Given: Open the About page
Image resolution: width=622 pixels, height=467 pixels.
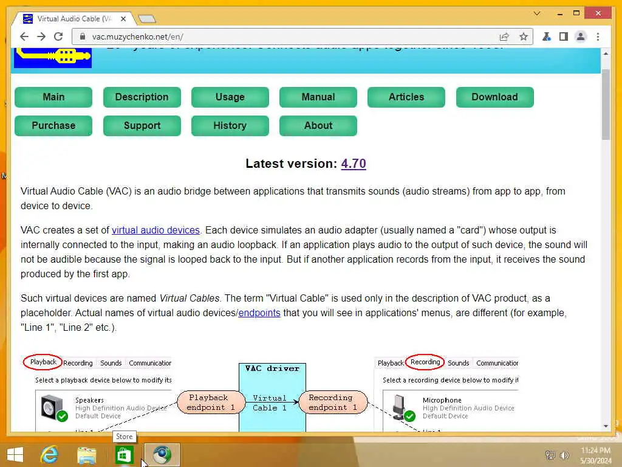Looking at the screenshot, I should (x=318, y=126).
